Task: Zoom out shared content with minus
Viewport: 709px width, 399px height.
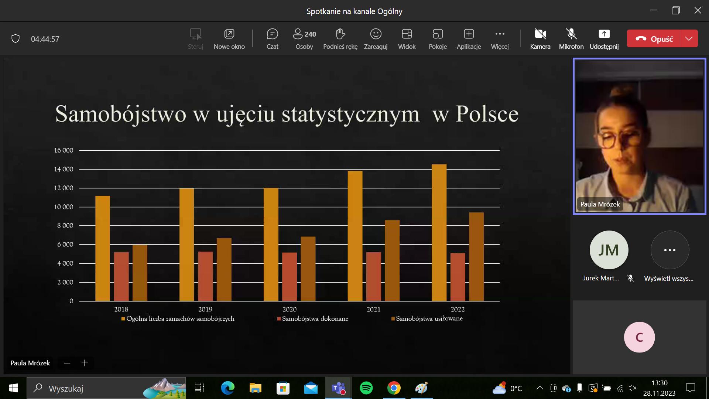Action: pyautogui.click(x=67, y=363)
